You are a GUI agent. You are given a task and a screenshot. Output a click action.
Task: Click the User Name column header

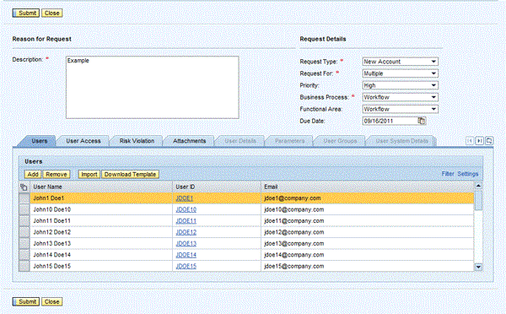101,187
